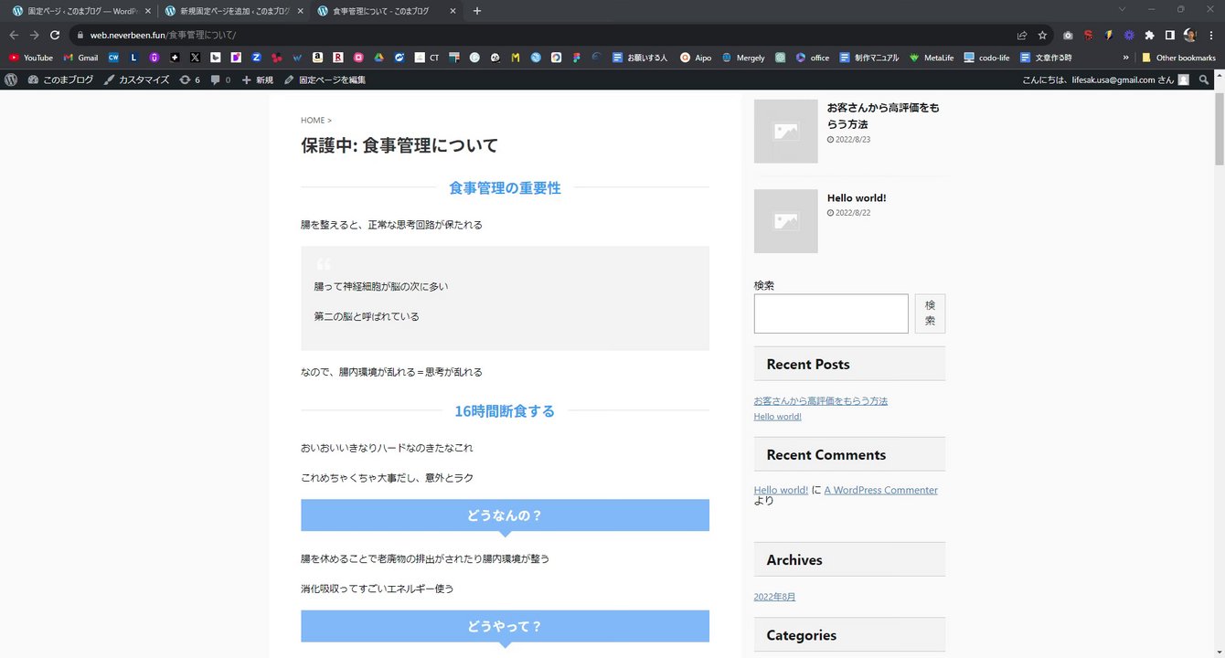This screenshot has height=658, width=1225.
Task: Open the Gmail bookmark
Action: (x=80, y=58)
